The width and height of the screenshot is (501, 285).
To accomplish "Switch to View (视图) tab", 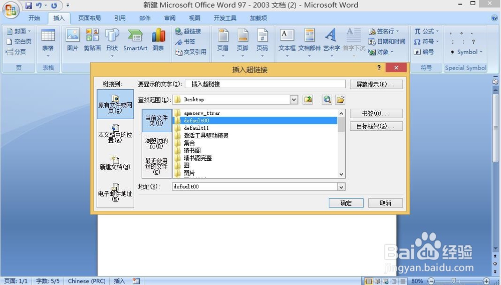I will 194,18.
